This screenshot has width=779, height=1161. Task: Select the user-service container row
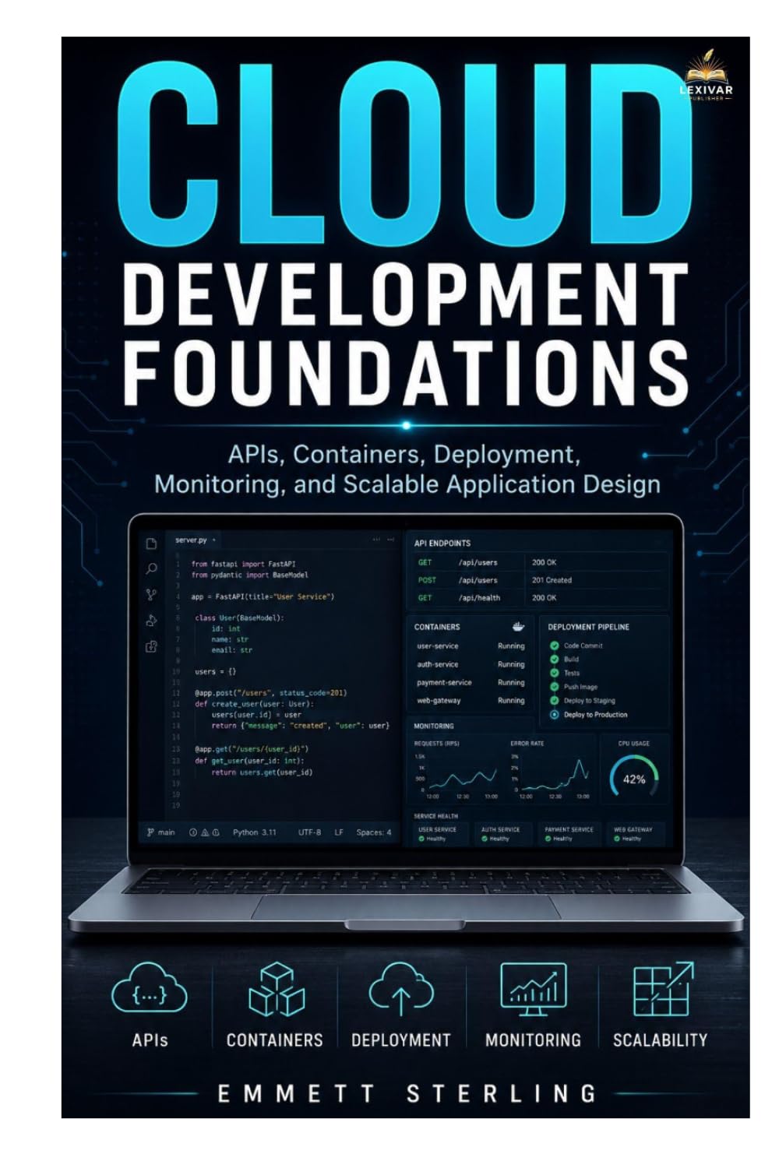click(x=471, y=646)
